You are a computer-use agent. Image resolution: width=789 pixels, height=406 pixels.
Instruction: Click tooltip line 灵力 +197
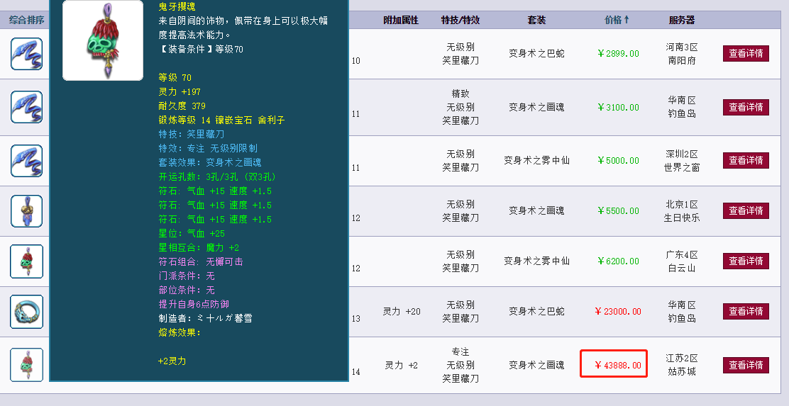(x=180, y=92)
